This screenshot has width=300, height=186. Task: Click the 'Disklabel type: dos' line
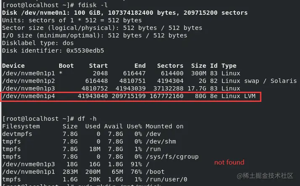tap(38, 43)
